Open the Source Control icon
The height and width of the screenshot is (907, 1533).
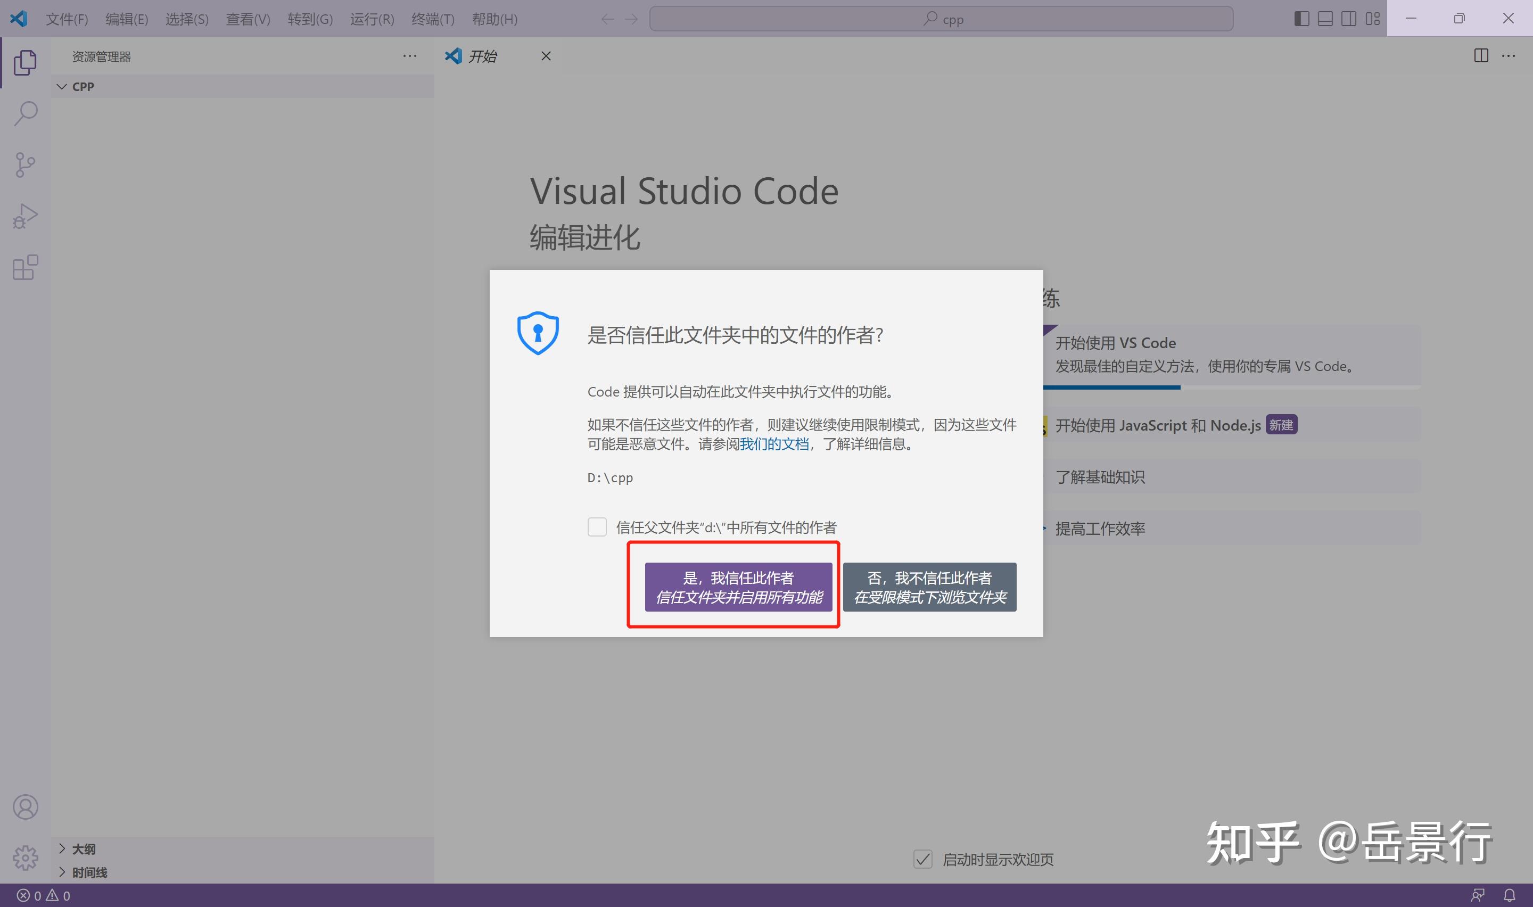tap(25, 164)
